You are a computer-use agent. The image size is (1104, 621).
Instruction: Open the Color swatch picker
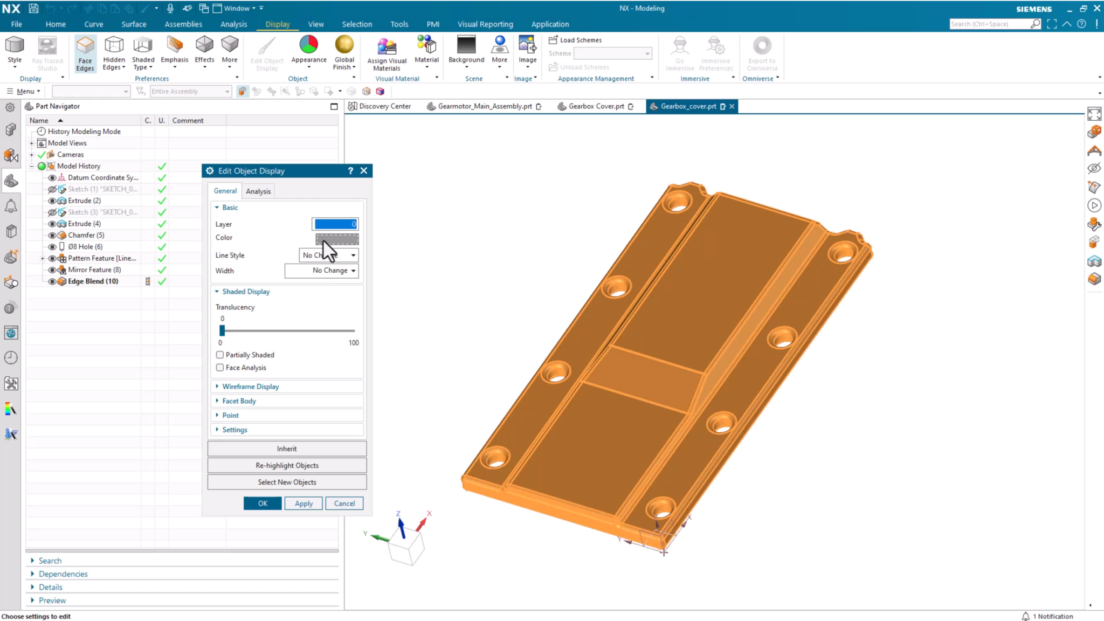pyautogui.click(x=336, y=238)
